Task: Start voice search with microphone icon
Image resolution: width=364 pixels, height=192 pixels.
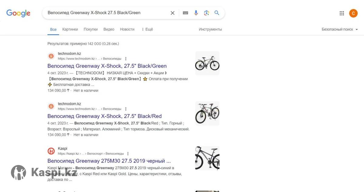Action: tap(196, 13)
